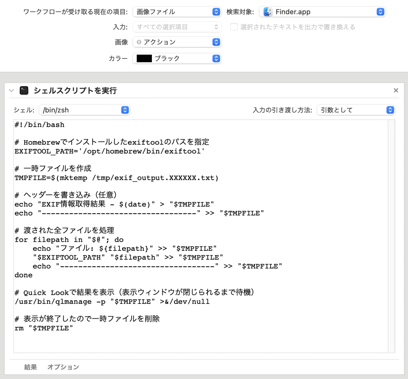Open the 引数として input passing dropdown
This screenshot has height=379, width=408.
[356, 110]
